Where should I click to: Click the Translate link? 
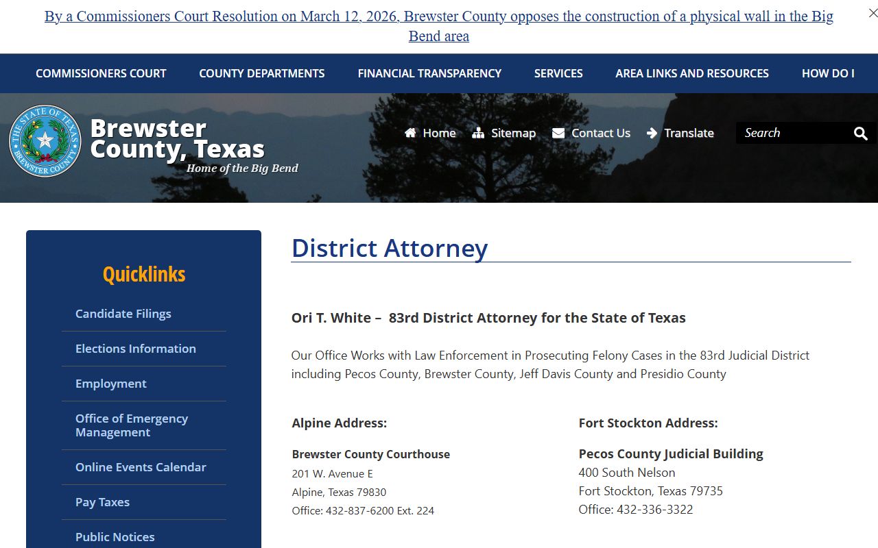click(x=689, y=133)
